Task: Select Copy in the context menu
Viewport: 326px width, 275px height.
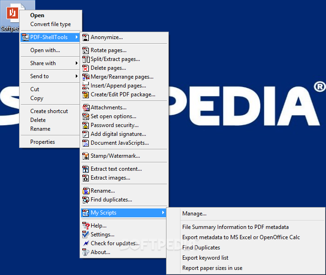Action: pos(37,98)
